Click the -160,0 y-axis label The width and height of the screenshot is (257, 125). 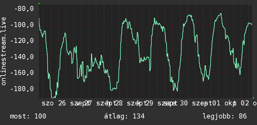coord(22,73)
